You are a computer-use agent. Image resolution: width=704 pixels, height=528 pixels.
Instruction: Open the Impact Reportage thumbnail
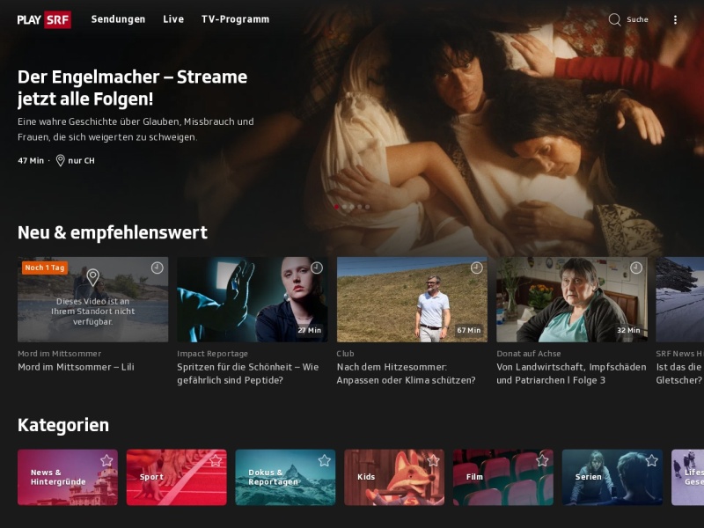(253, 299)
